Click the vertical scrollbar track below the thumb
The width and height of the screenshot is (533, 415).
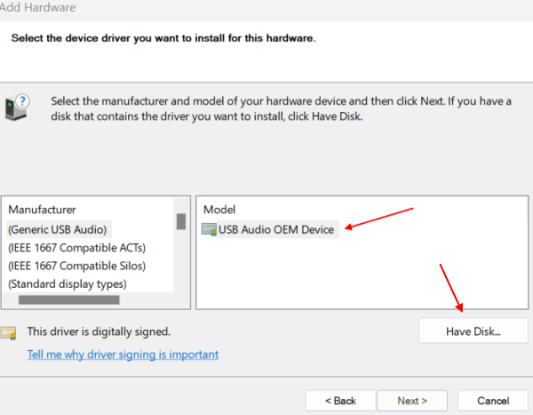point(181,260)
